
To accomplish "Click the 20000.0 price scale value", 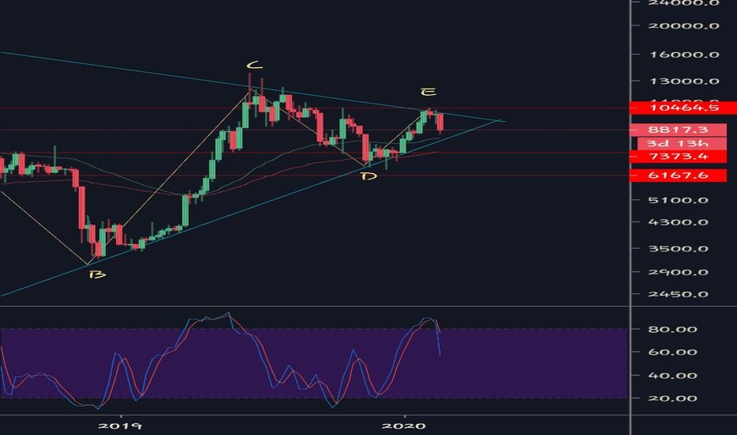I will pos(684,25).
